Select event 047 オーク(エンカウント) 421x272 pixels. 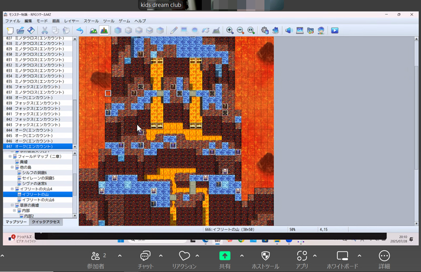(x=37, y=147)
